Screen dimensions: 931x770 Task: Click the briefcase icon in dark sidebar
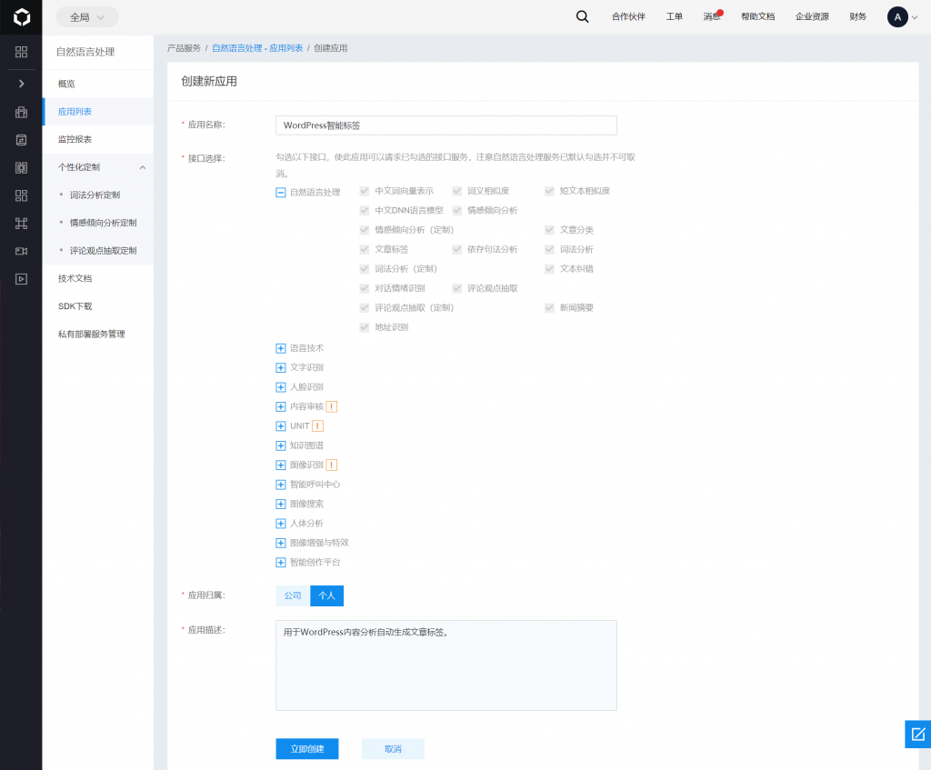21,113
